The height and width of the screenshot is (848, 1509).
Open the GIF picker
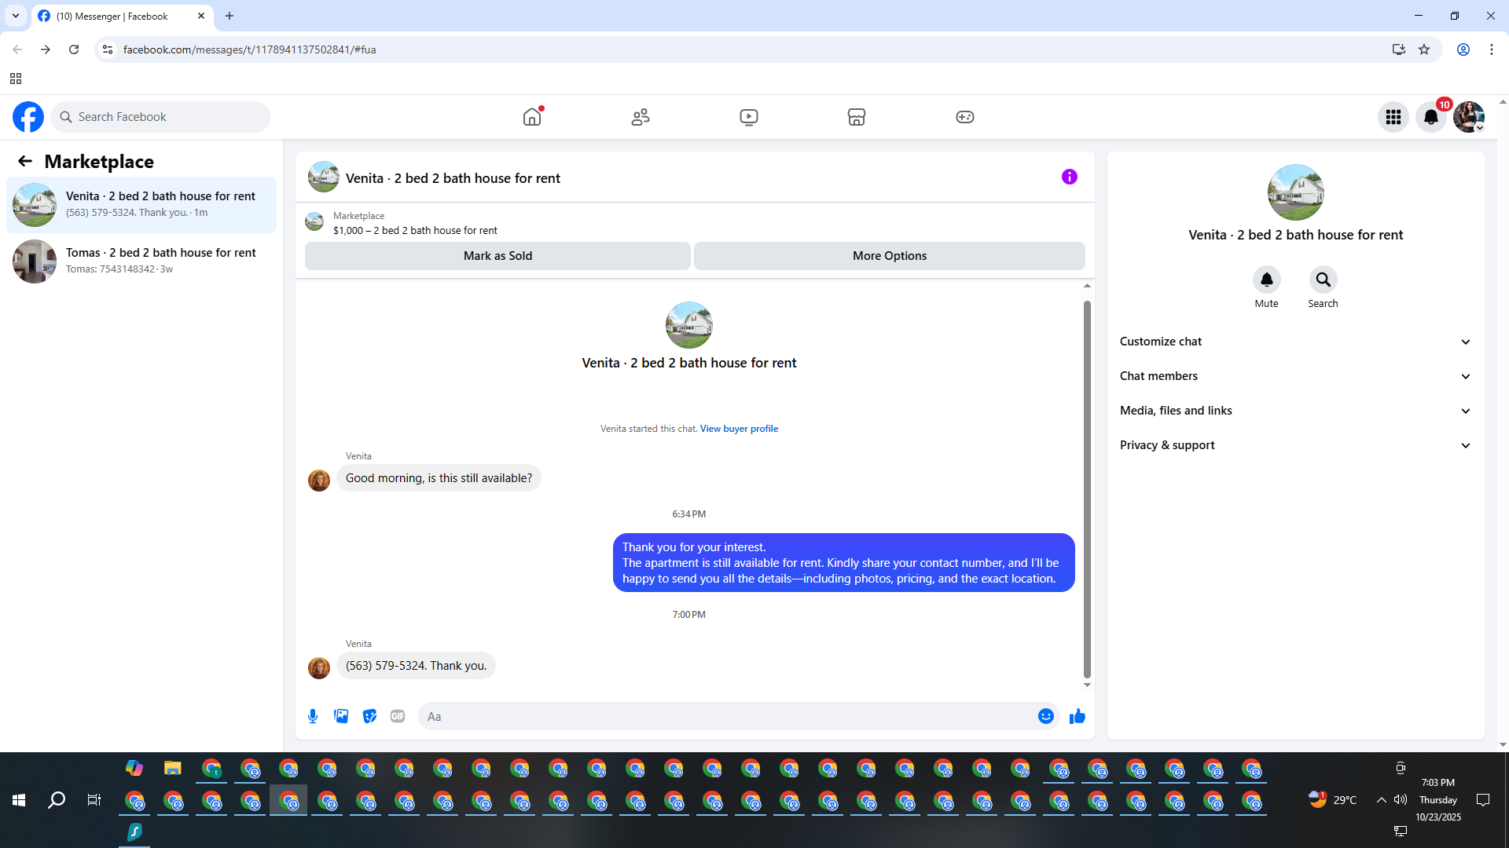pyautogui.click(x=398, y=716)
